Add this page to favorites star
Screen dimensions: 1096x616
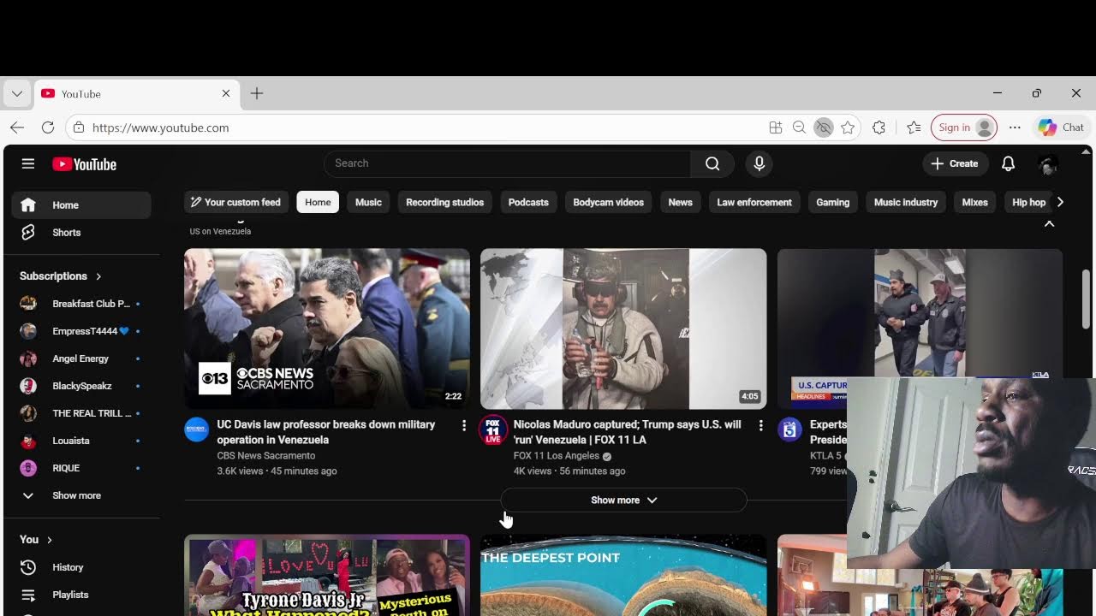pyautogui.click(x=848, y=127)
